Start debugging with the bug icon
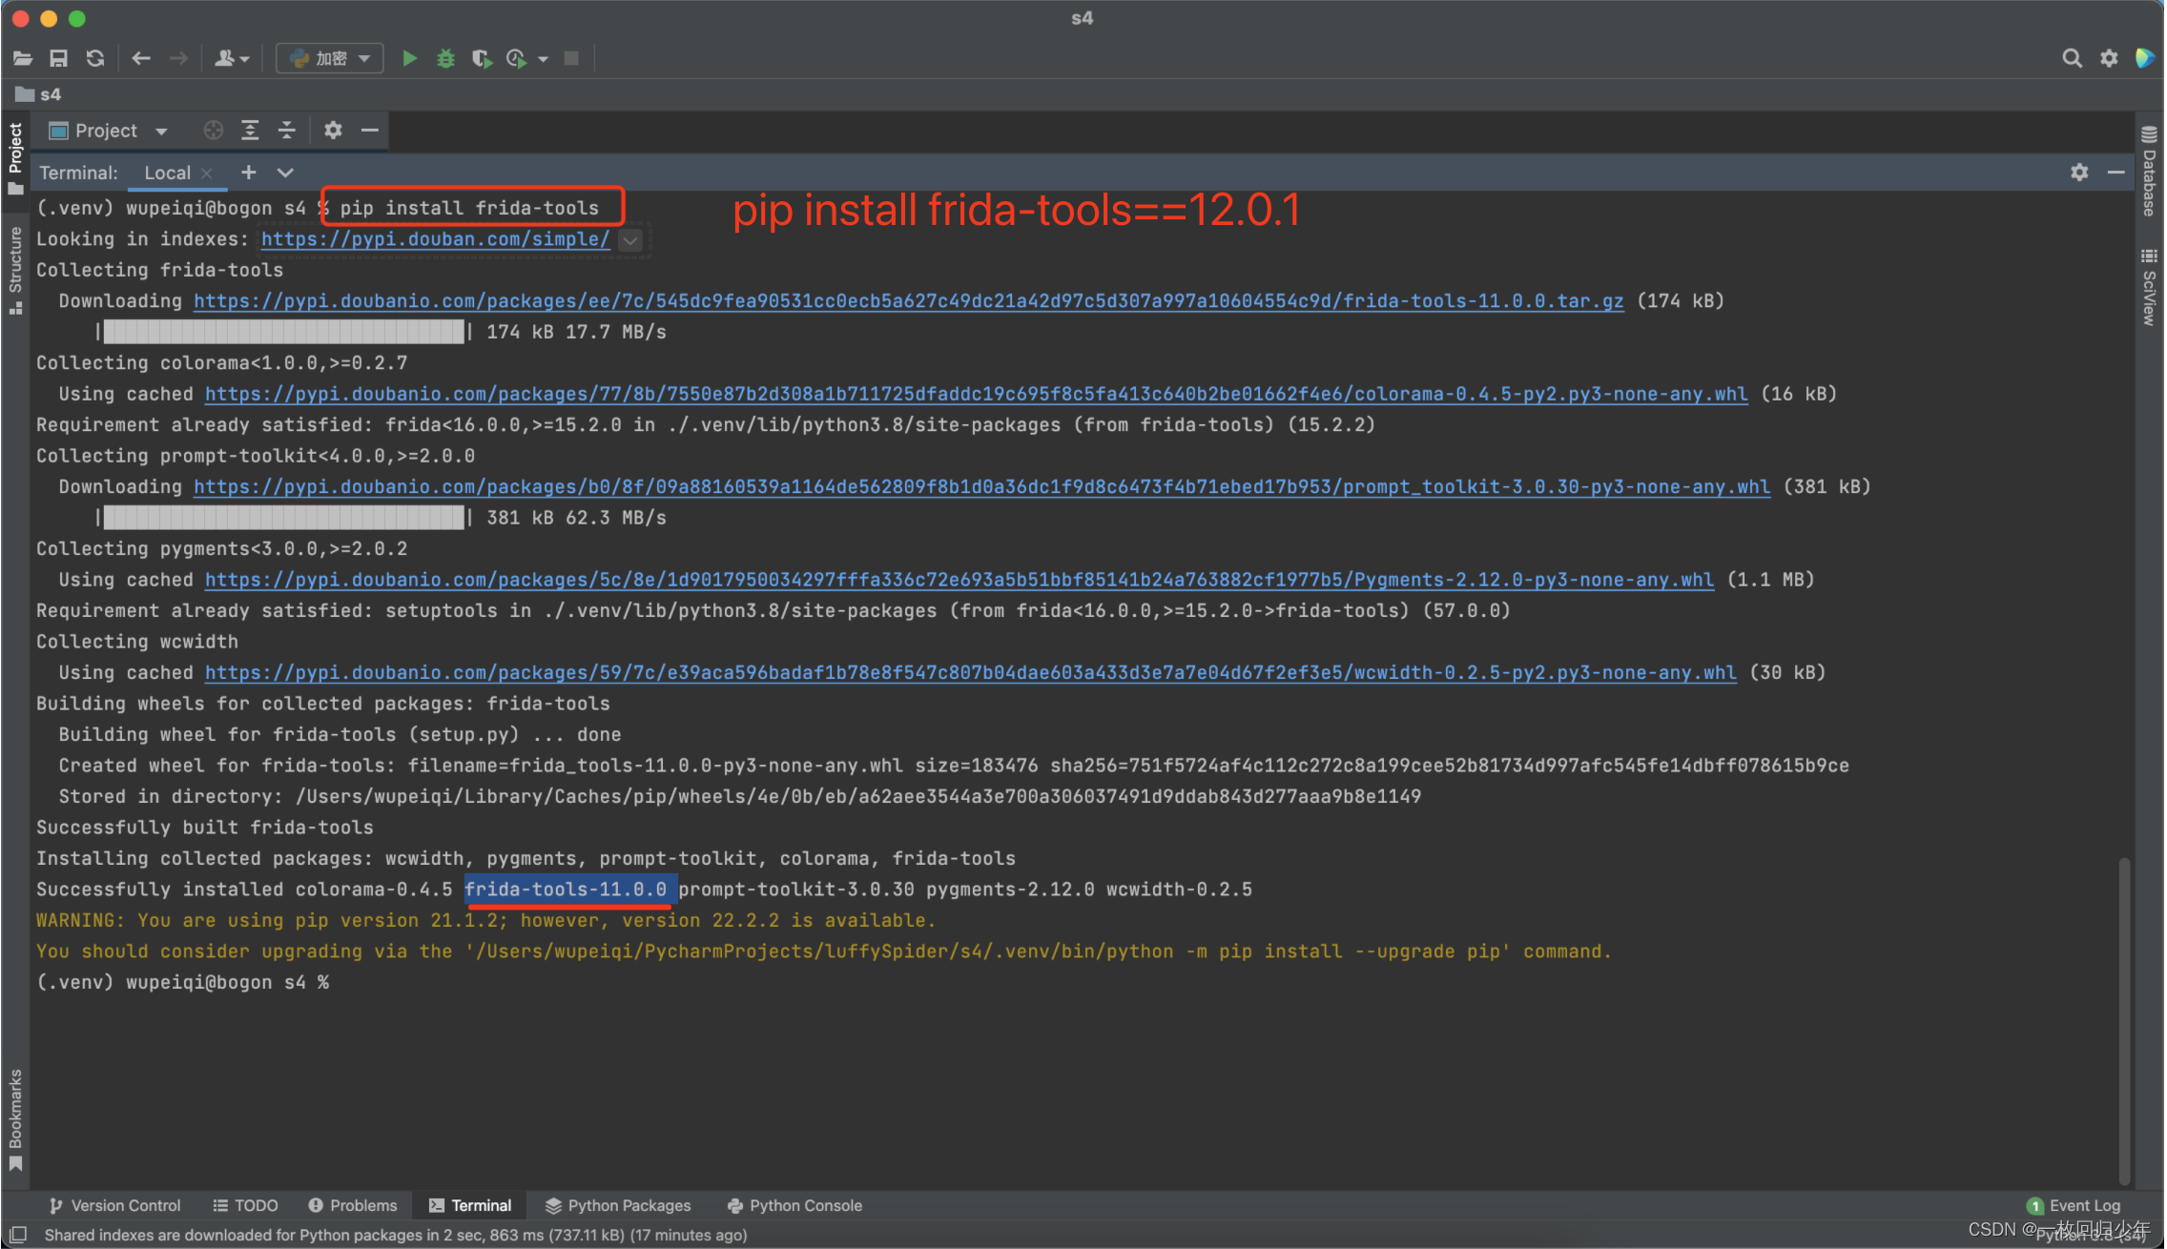This screenshot has width=2167, height=1249. pyautogui.click(x=445, y=58)
